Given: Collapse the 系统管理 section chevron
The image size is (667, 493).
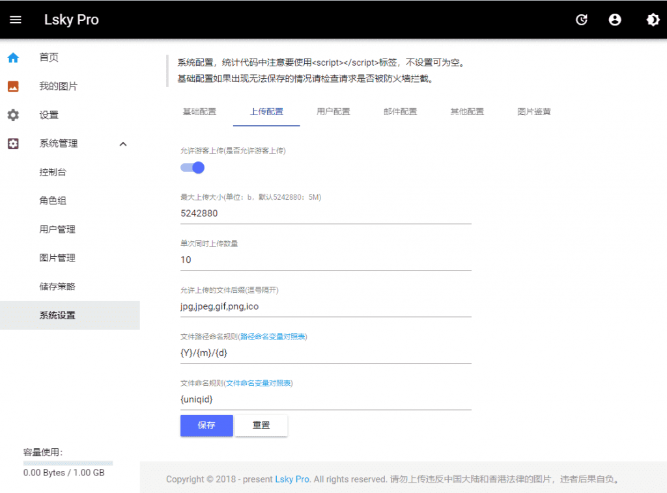Looking at the screenshot, I should coord(123,144).
